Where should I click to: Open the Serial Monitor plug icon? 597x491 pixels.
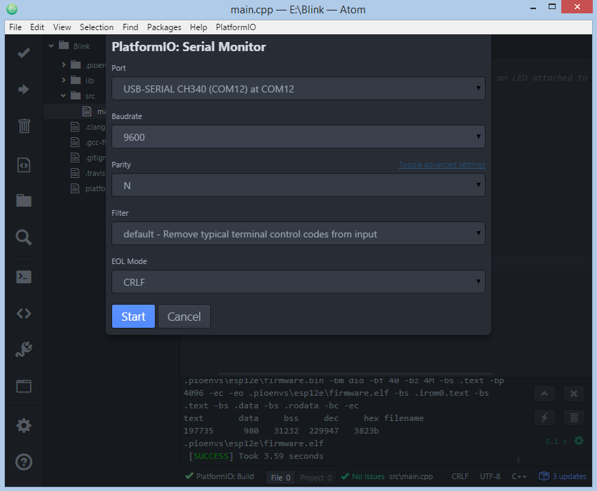pos(24,350)
